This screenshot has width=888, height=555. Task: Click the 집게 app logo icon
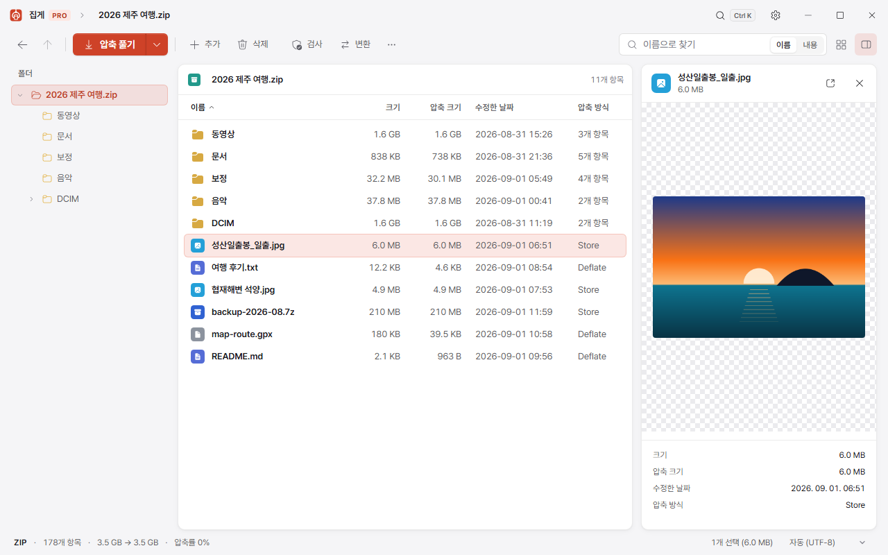16,15
